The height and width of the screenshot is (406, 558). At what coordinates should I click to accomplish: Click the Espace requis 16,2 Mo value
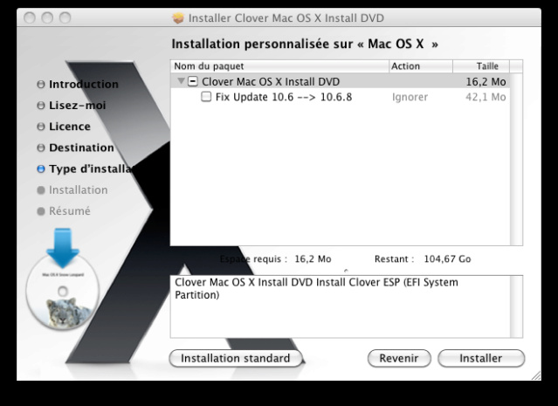point(313,259)
